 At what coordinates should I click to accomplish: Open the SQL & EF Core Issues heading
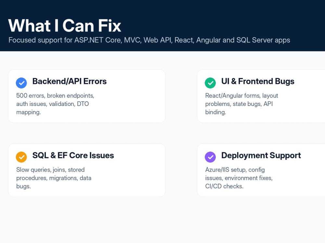[73, 156]
